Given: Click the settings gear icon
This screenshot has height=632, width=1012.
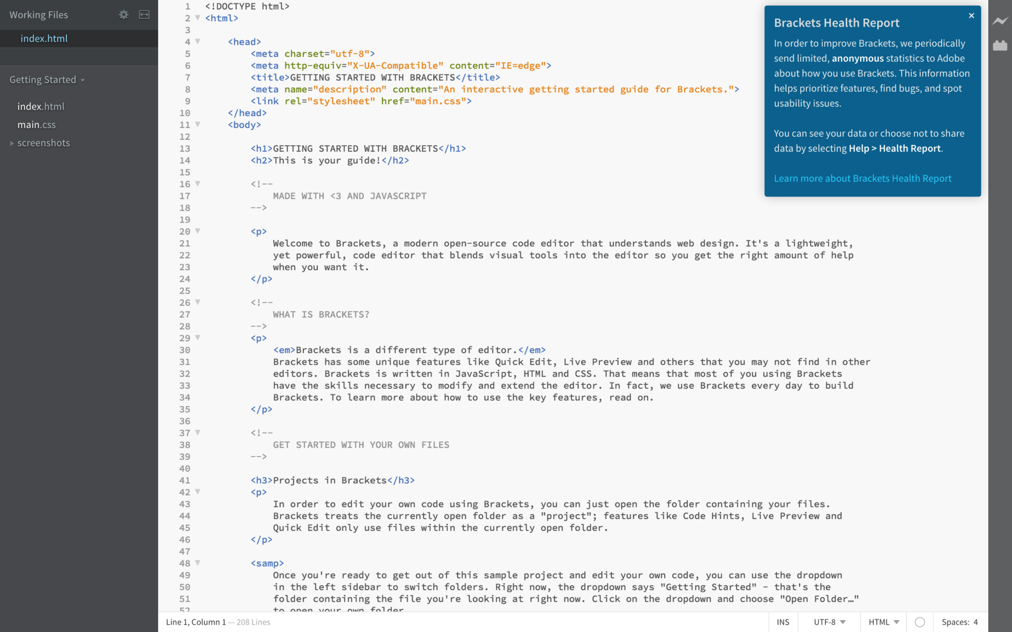Looking at the screenshot, I should click(x=123, y=14).
